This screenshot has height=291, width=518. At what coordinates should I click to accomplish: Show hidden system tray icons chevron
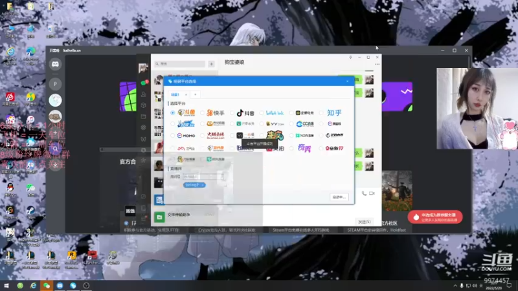click(455, 286)
